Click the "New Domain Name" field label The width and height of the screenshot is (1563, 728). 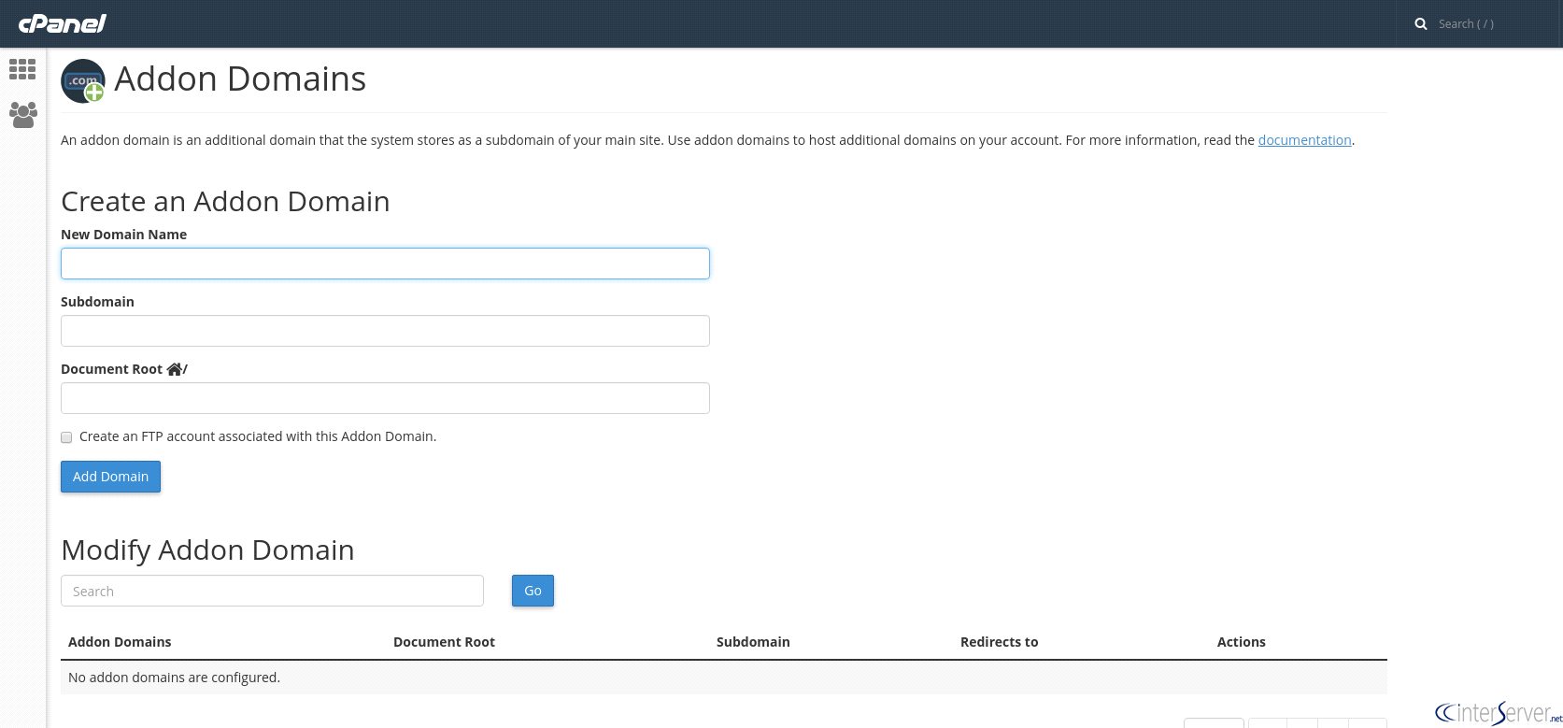tap(123, 235)
